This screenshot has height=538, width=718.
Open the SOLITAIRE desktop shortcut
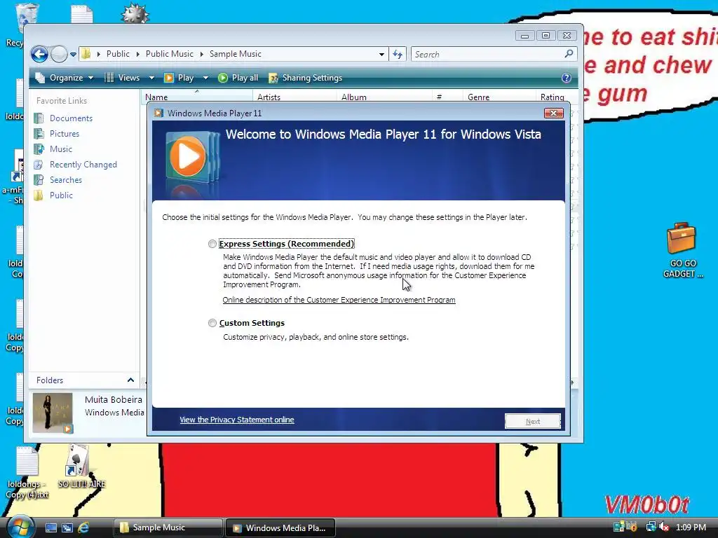[81, 467]
